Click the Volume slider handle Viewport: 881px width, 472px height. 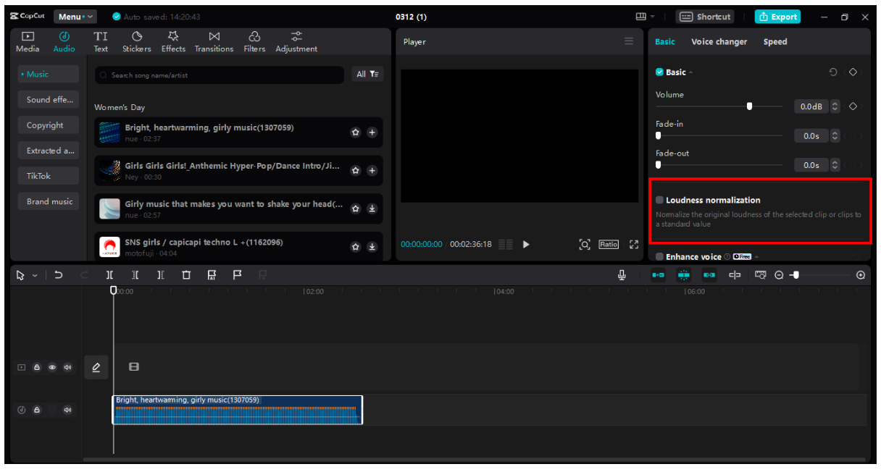point(749,106)
